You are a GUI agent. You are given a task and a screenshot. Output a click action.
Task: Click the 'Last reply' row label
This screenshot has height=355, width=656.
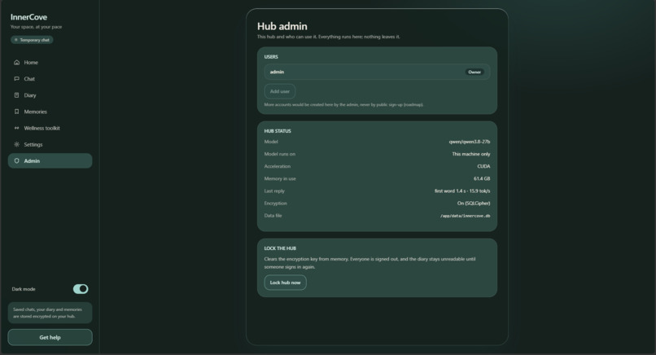click(x=274, y=191)
